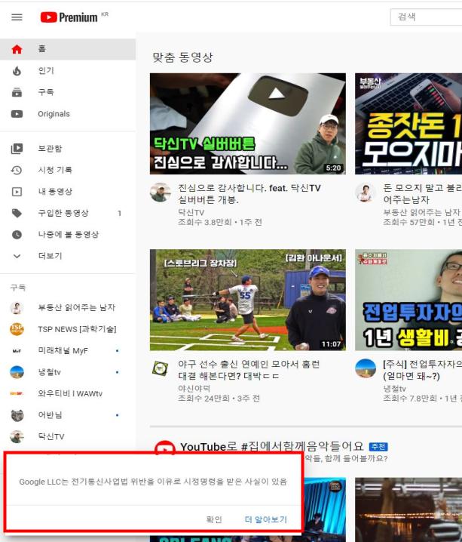462x542 pixels.
Task: Open YouTube로 #집에서함께음악들어요 section title
Action: (272, 447)
